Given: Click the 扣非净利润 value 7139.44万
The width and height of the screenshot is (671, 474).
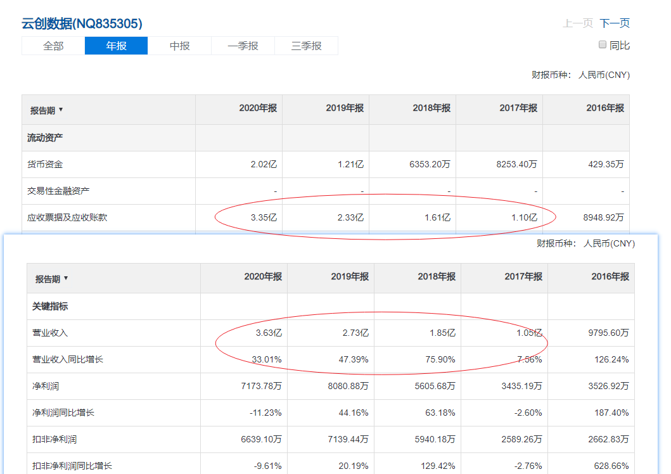Looking at the screenshot, I should click(348, 439).
